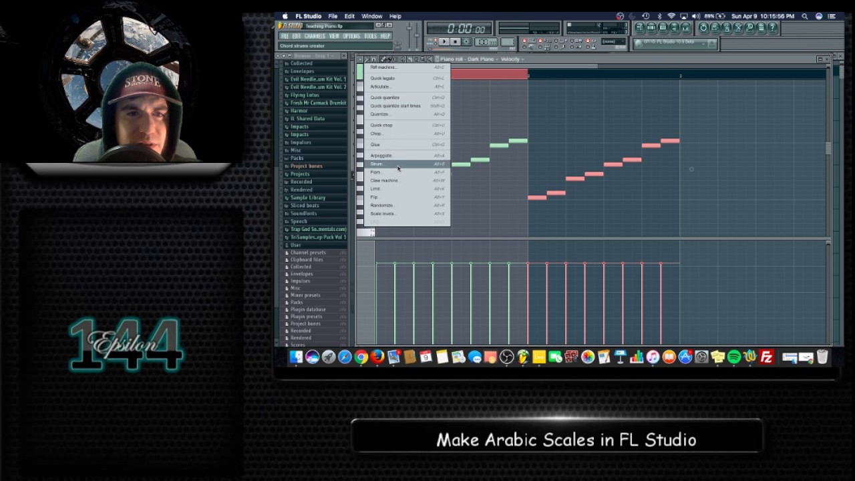Open the piano roll wrench tools icon
The width and height of the screenshot is (855, 481).
tap(367, 59)
